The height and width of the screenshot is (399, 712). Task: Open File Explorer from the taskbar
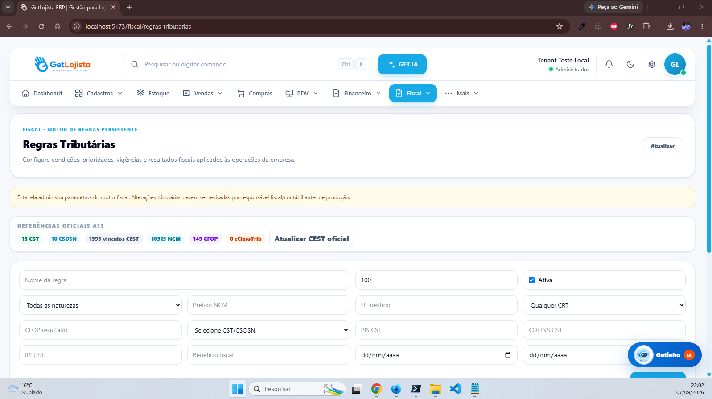435,389
